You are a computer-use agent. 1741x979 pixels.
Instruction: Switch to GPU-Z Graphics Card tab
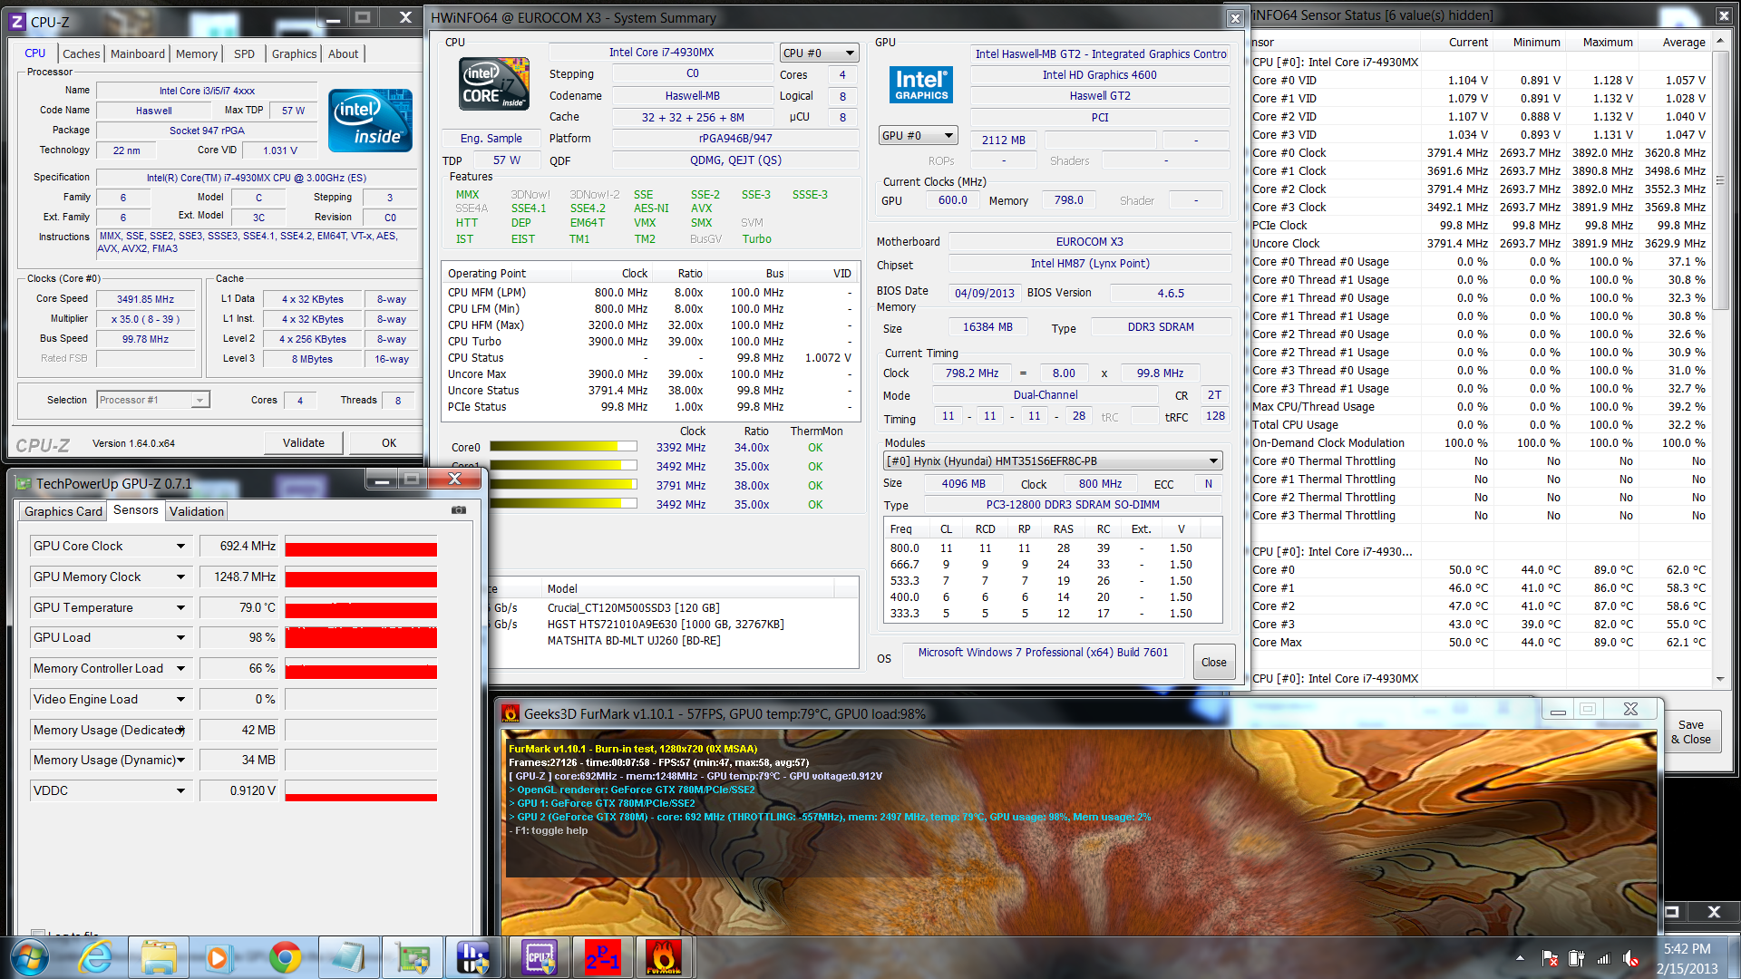(x=63, y=511)
